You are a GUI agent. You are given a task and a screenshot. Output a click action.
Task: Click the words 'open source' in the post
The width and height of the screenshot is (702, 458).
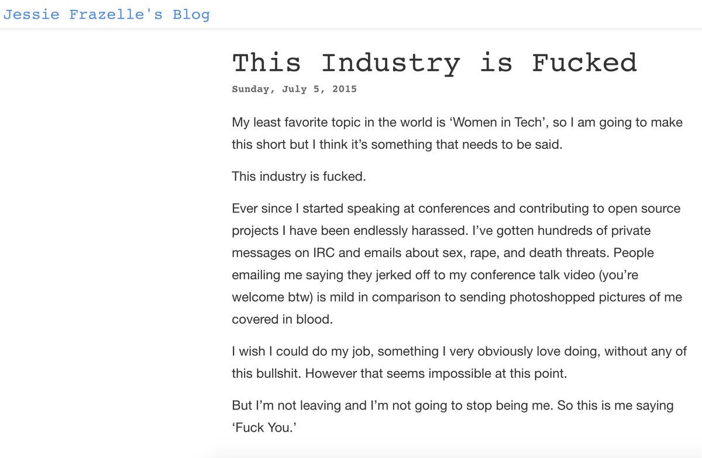646,209
